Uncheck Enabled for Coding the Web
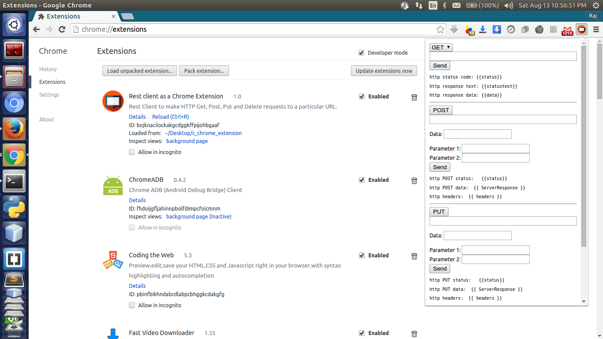 pyautogui.click(x=362, y=256)
